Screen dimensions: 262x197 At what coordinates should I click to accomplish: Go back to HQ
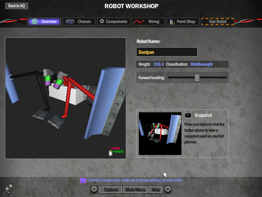(17, 6)
